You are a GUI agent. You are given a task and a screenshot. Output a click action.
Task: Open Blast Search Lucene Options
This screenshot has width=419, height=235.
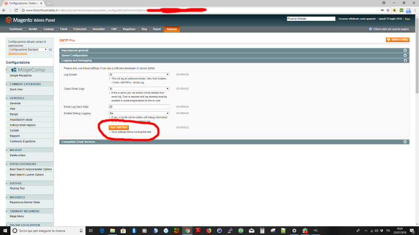coord(27,175)
